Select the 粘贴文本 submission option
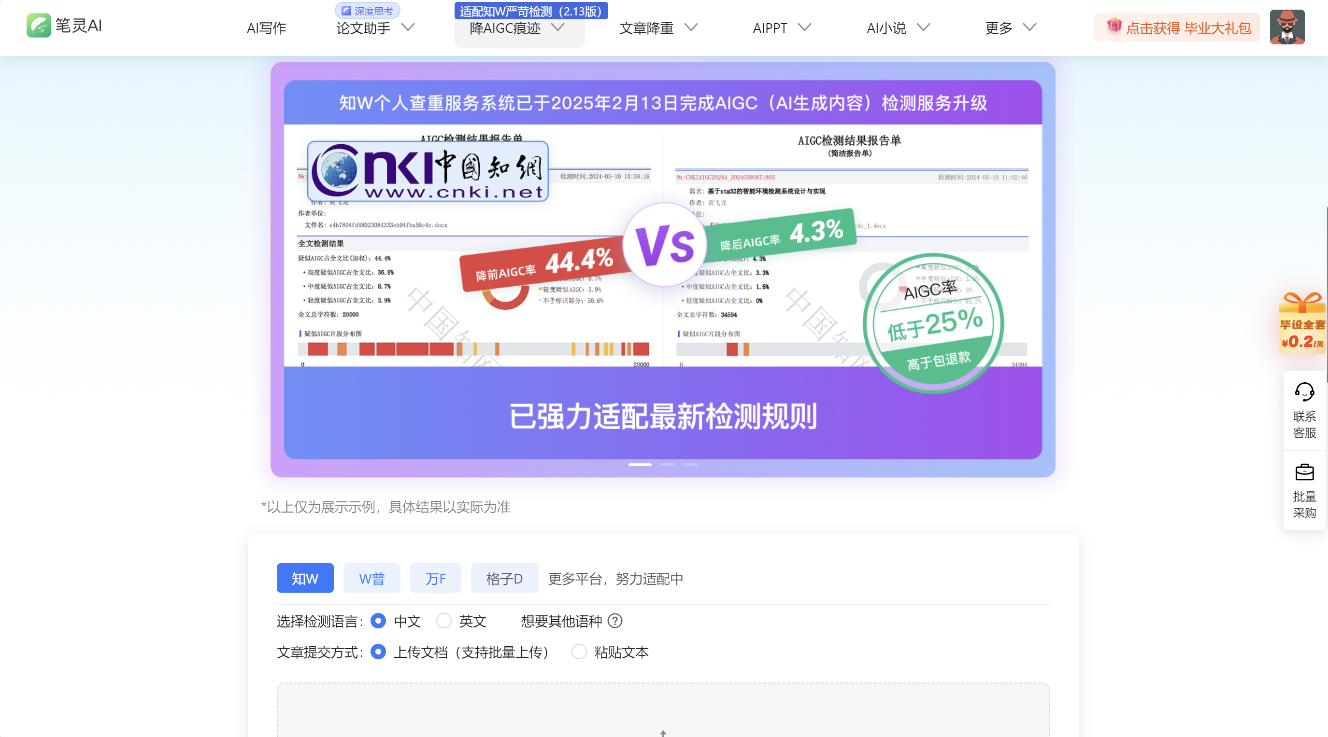 coord(579,652)
